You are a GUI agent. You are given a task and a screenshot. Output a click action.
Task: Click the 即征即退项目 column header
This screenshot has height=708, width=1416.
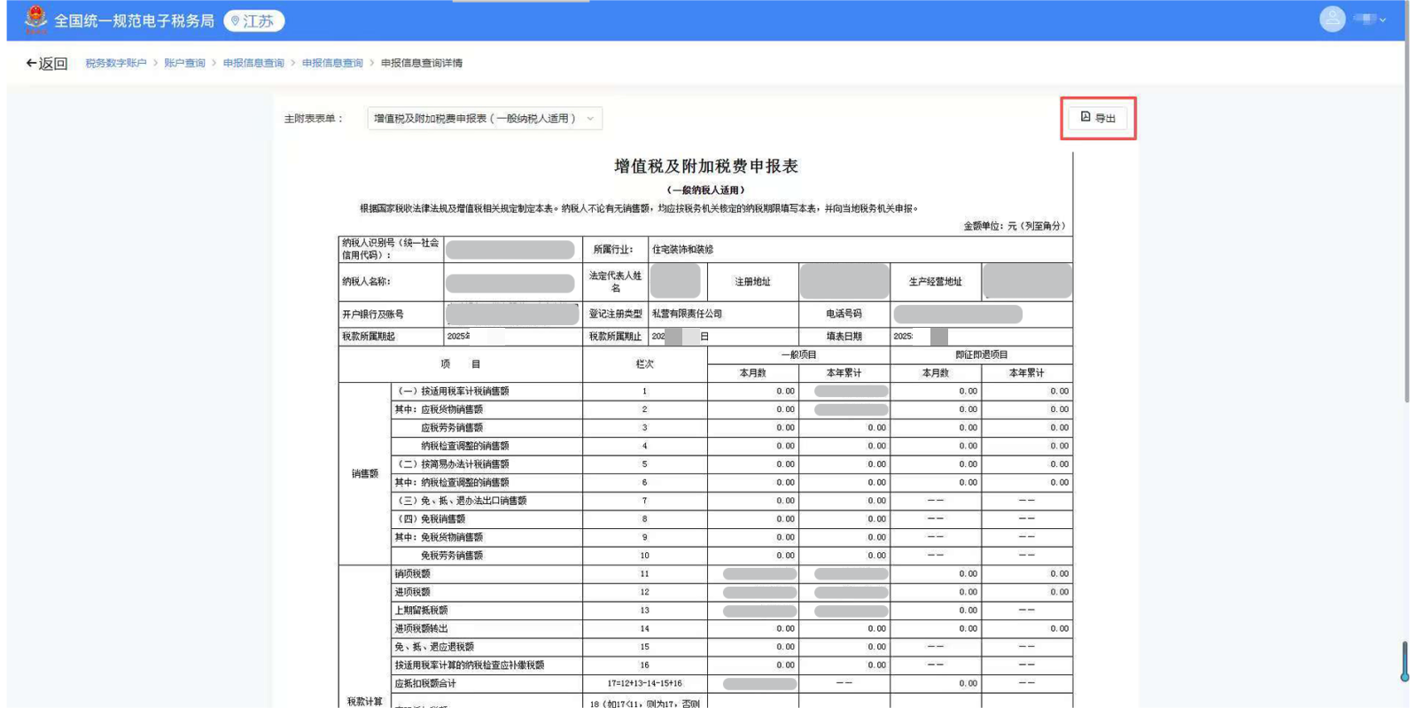[x=981, y=354]
